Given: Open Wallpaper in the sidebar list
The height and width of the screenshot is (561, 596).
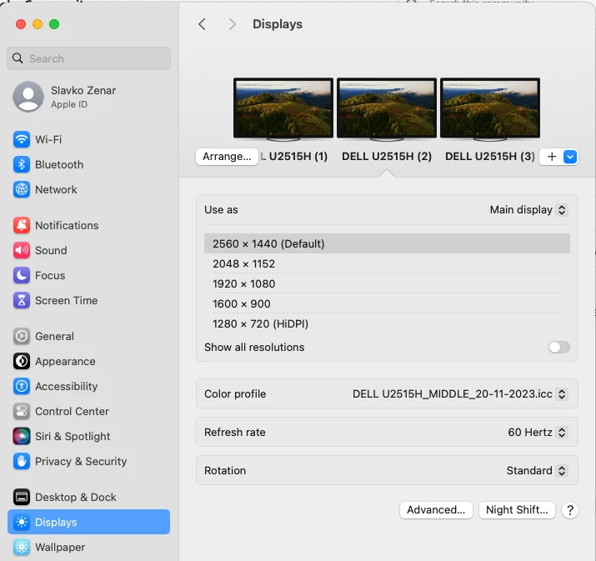Looking at the screenshot, I should [x=88, y=548].
